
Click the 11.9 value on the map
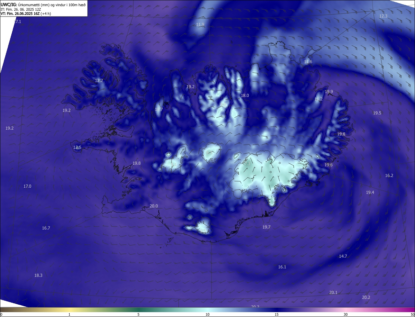pyautogui.click(x=200, y=25)
